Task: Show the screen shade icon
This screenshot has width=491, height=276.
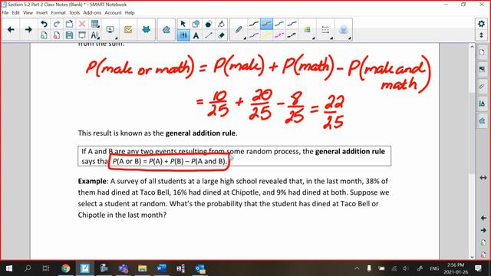Action: click(x=82, y=35)
